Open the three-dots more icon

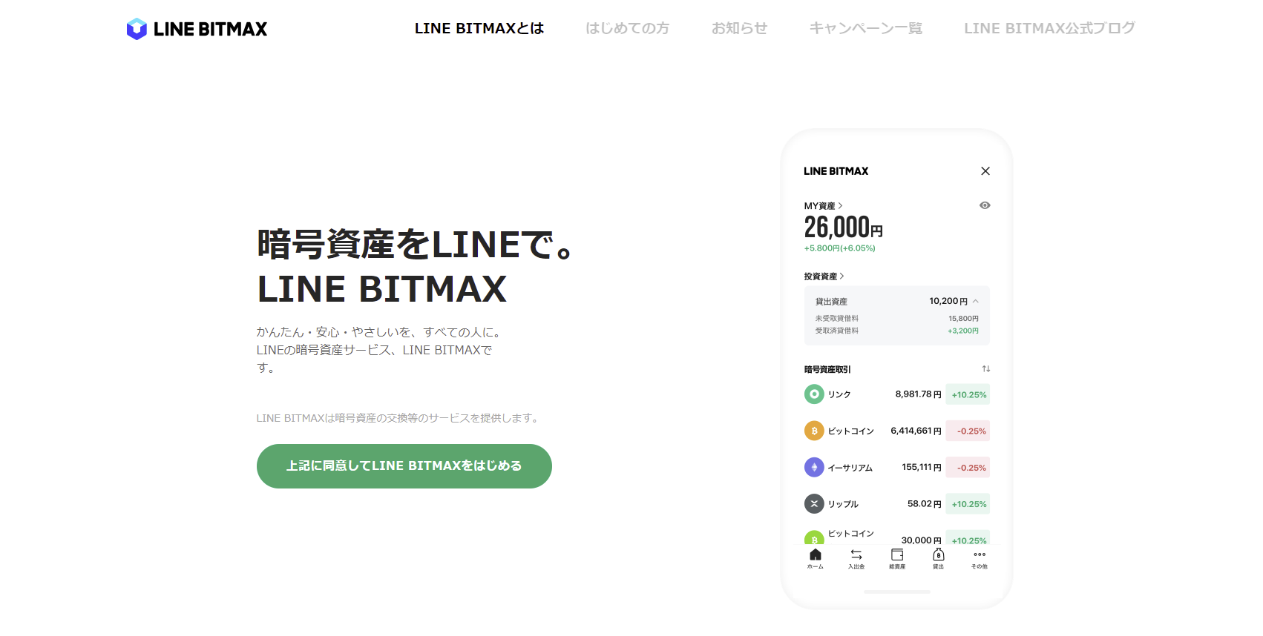(980, 554)
